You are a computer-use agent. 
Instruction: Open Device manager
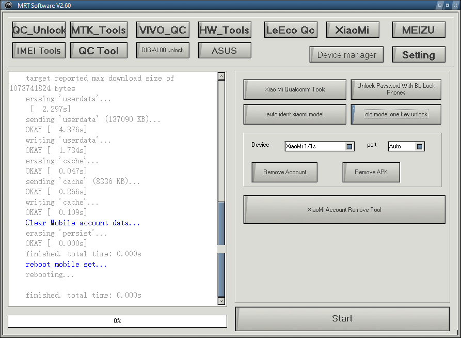(x=346, y=54)
